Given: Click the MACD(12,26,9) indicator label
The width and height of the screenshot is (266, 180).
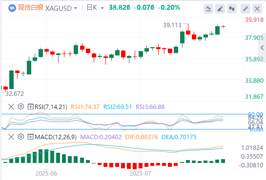Looking at the screenshot, I should 56,137.
